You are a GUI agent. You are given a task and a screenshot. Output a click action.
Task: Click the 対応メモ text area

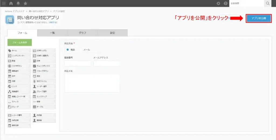92,83
